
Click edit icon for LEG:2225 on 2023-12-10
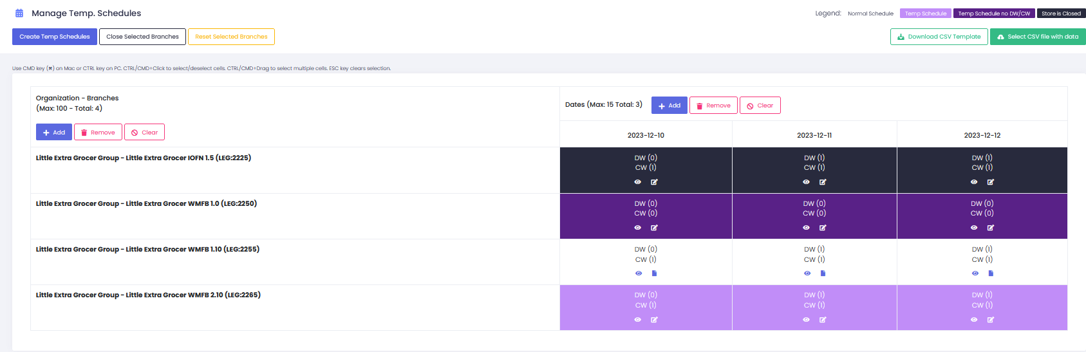click(654, 182)
